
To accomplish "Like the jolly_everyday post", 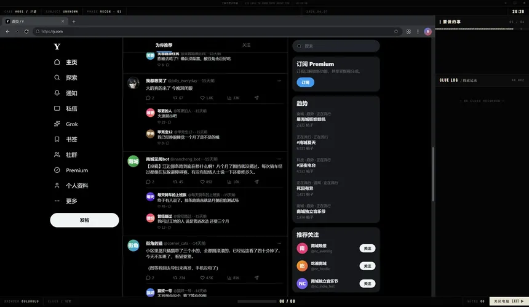I will click(207, 98).
